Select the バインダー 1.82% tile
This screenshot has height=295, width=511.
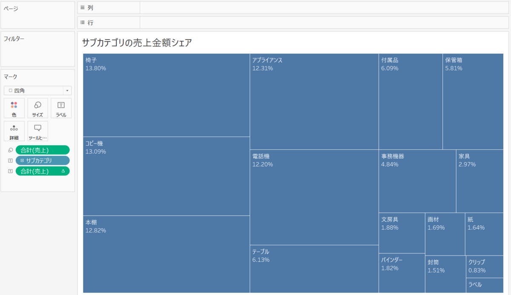pyautogui.click(x=402, y=273)
